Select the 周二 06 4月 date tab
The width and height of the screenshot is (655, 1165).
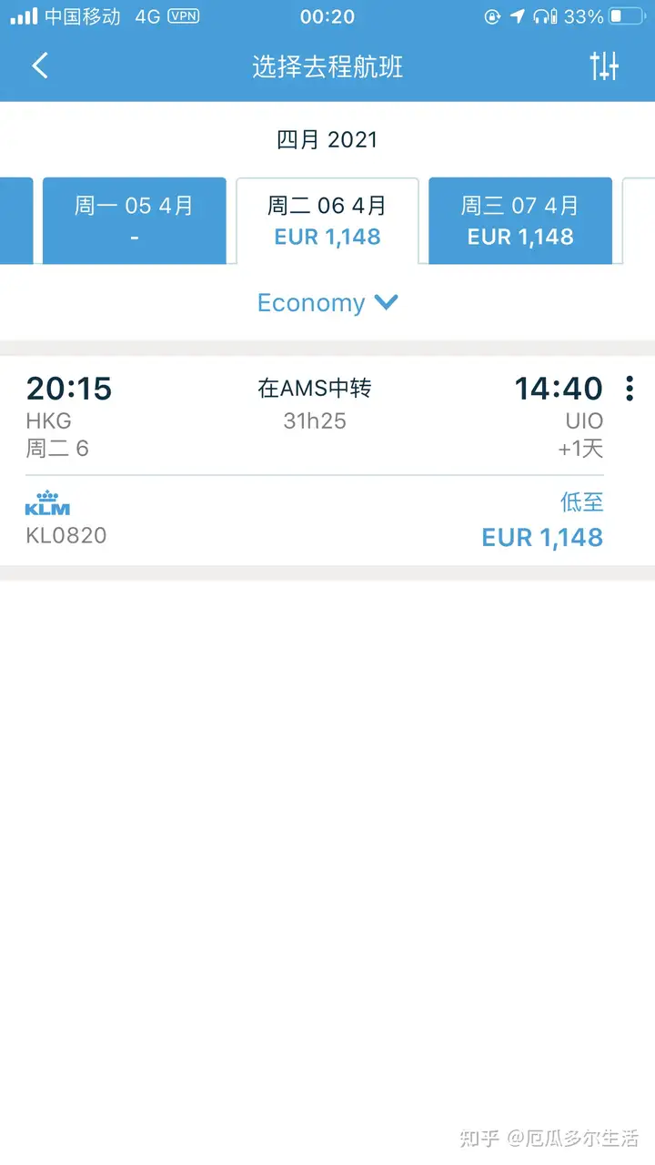coord(327,220)
